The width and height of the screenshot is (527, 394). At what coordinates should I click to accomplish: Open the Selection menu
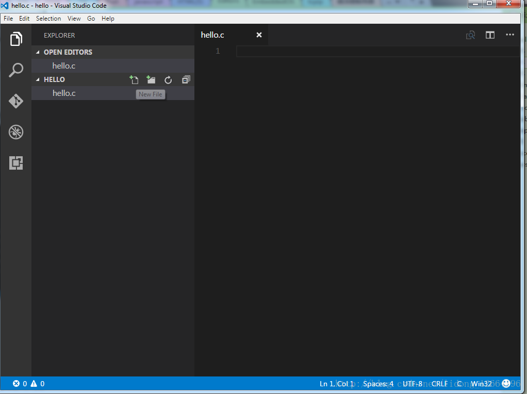[x=48, y=19]
